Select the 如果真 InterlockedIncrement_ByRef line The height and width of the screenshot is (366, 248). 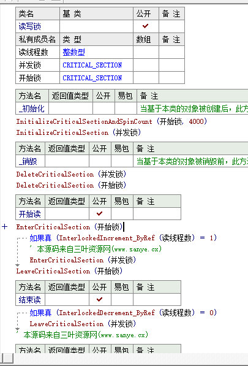[x=123, y=238]
